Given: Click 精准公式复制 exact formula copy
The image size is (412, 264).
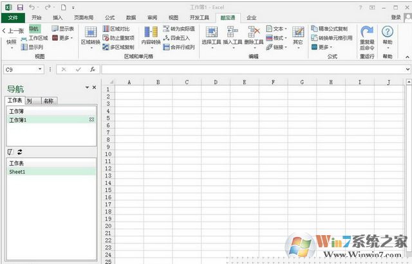Looking at the screenshot, I should point(329,28).
